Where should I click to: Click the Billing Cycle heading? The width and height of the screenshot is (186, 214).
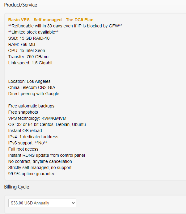[x=17, y=187]
